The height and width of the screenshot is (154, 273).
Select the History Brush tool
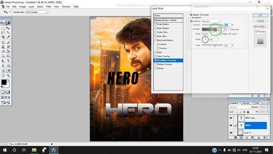point(8,47)
